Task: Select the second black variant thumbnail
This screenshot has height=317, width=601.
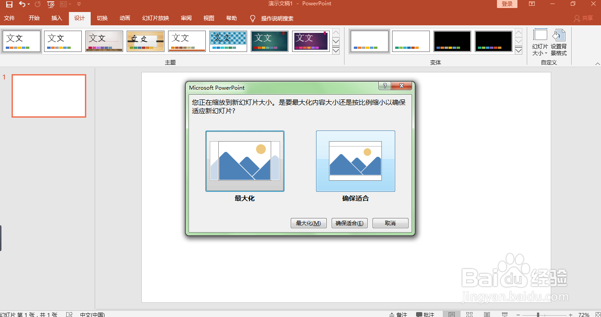Action: (494, 41)
